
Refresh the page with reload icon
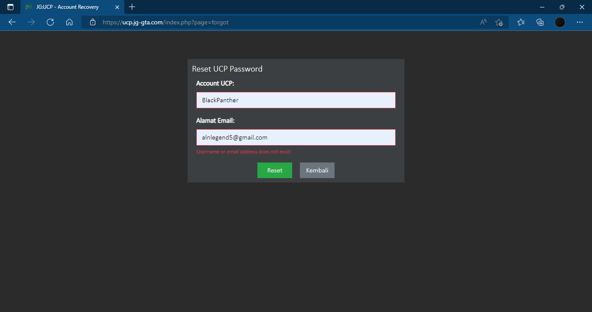[x=50, y=22]
